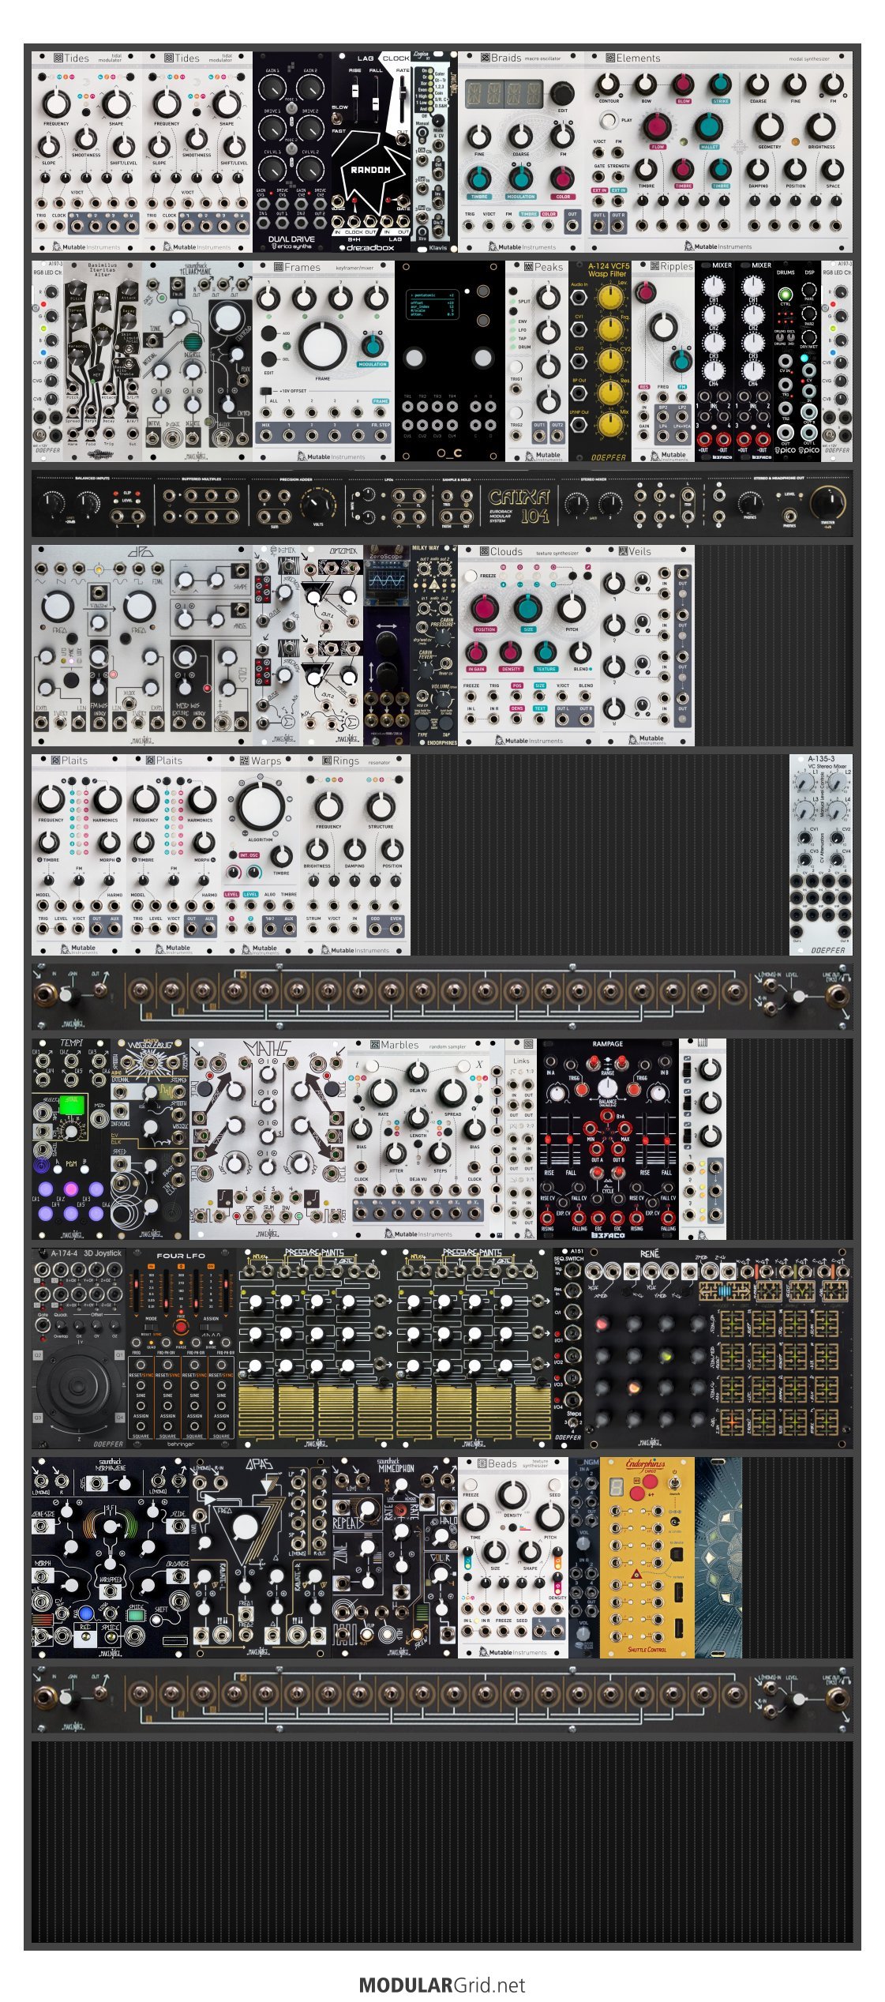Select the Erica Pico DSP module
Screen dimensions: 885x2002
point(809,362)
